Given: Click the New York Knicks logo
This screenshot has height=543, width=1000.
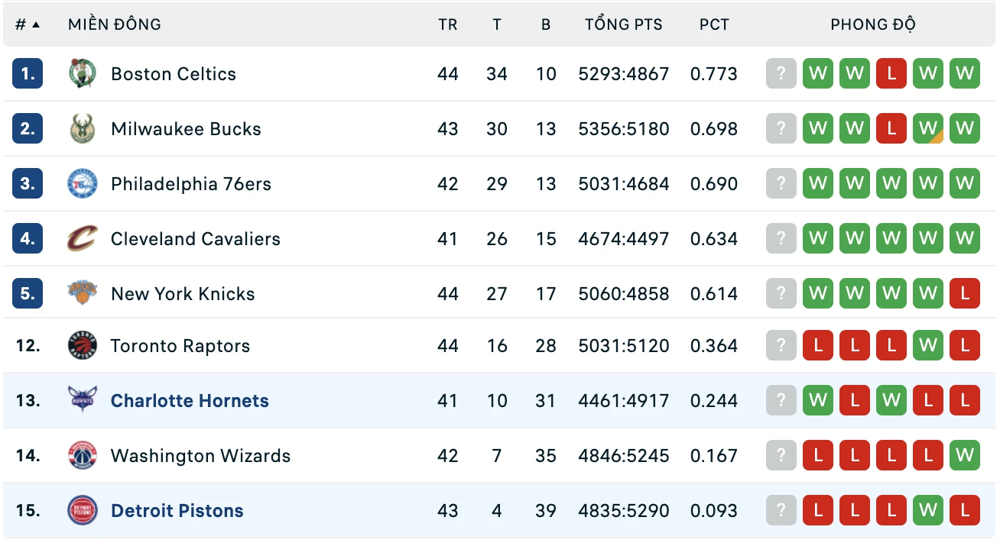Looking at the screenshot, I should pyautogui.click(x=82, y=294).
